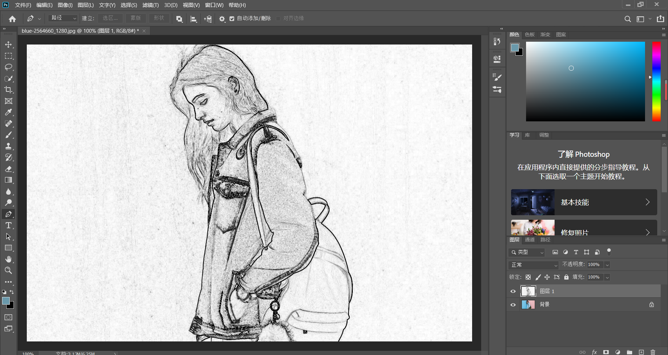
Task: Expand the layer opacity 不透明度 dropdown arrow
Action: coord(607,265)
